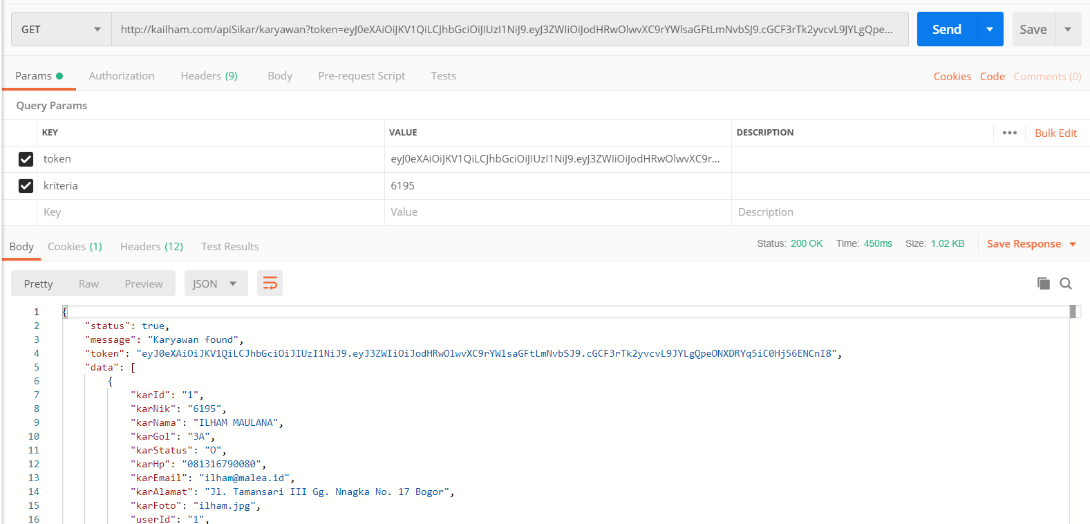The width and height of the screenshot is (1090, 524).
Task: Open search in response body
Action: pyautogui.click(x=1066, y=283)
